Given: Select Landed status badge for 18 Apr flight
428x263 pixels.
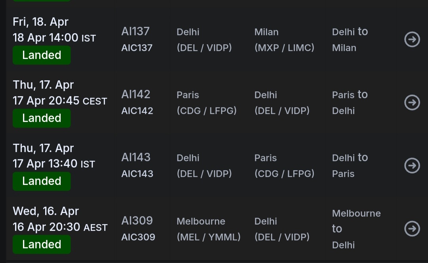Looking at the screenshot, I should pyautogui.click(x=42, y=55).
